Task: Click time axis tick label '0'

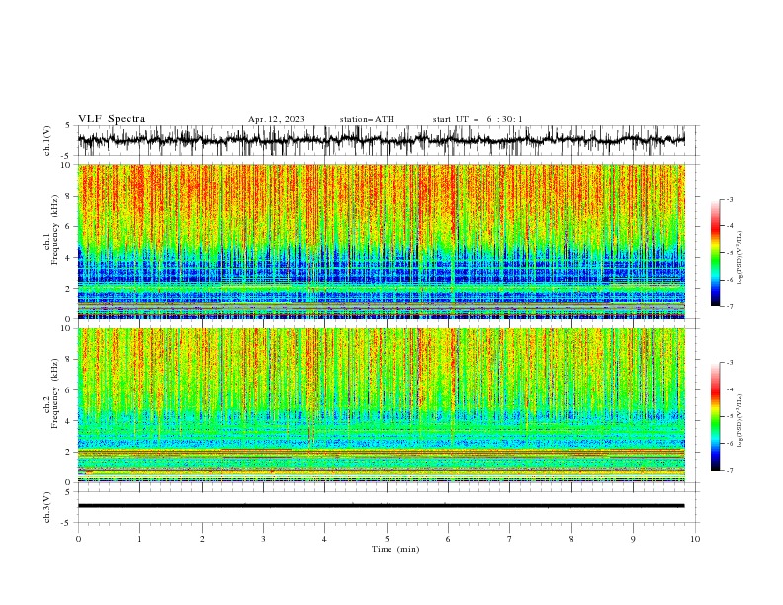Action: 78,539
